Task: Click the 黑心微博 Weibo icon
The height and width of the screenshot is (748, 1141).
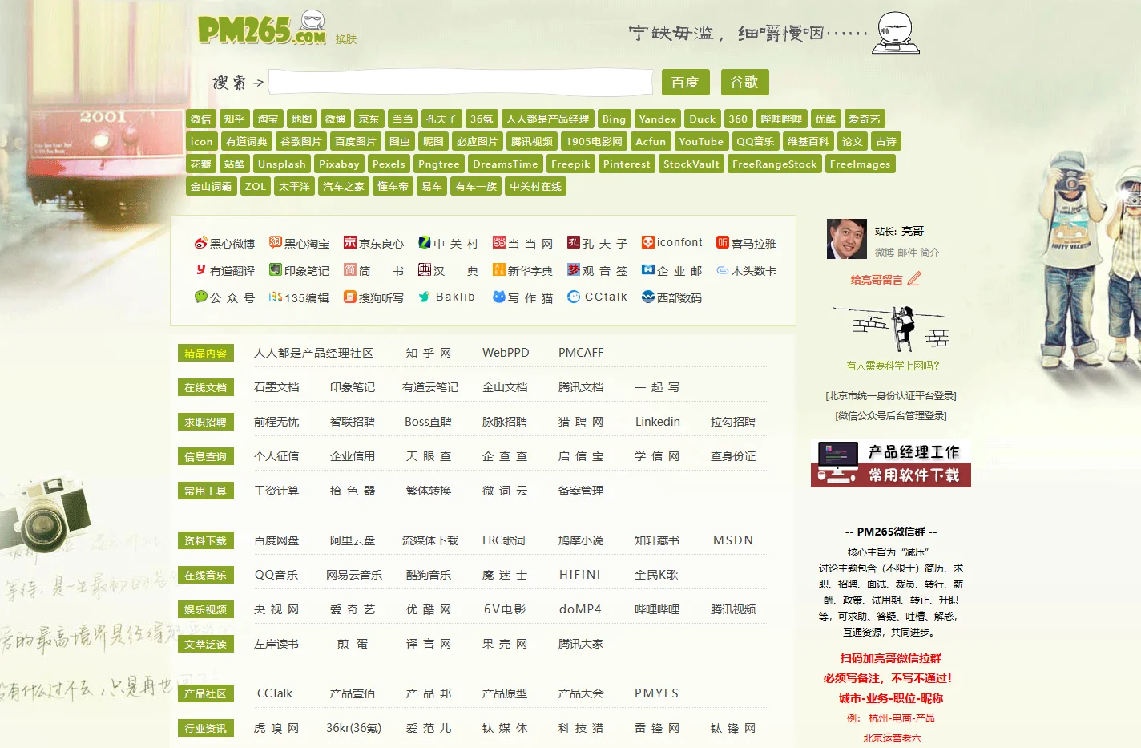Action: click(200, 243)
